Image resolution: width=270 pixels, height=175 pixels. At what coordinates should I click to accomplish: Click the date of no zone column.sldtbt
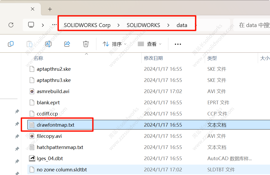[163, 170]
